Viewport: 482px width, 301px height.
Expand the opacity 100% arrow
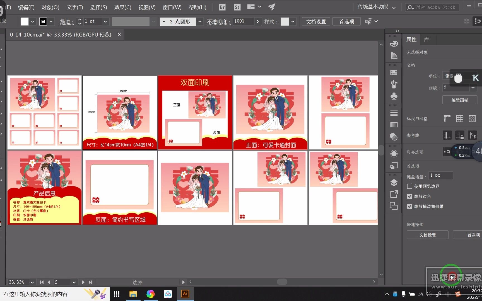[x=257, y=21]
